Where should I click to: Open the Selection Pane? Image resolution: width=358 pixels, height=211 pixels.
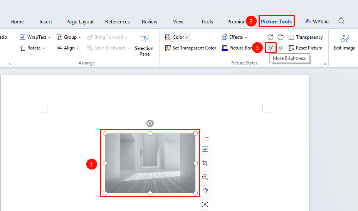(144, 45)
